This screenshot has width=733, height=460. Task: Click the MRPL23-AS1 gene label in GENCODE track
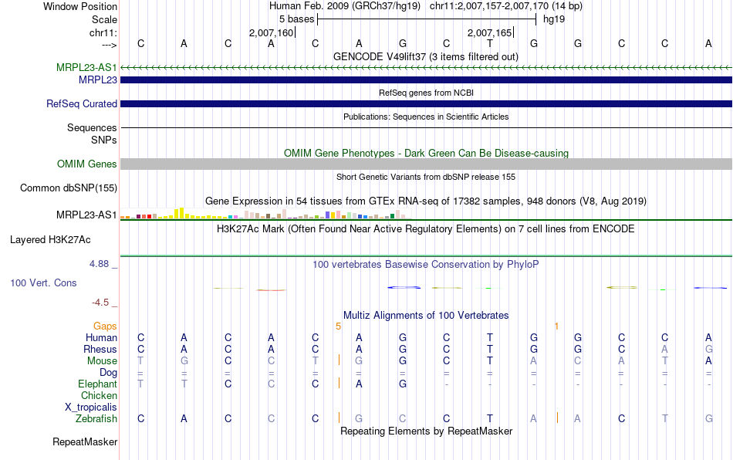click(x=86, y=67)
